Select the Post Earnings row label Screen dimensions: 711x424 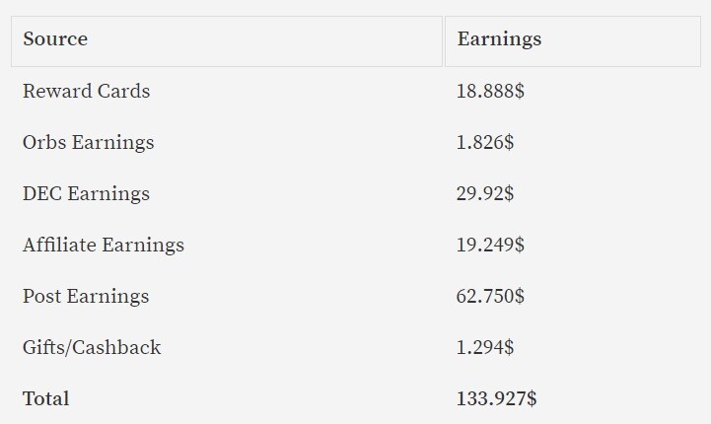[x=86, y=297]
